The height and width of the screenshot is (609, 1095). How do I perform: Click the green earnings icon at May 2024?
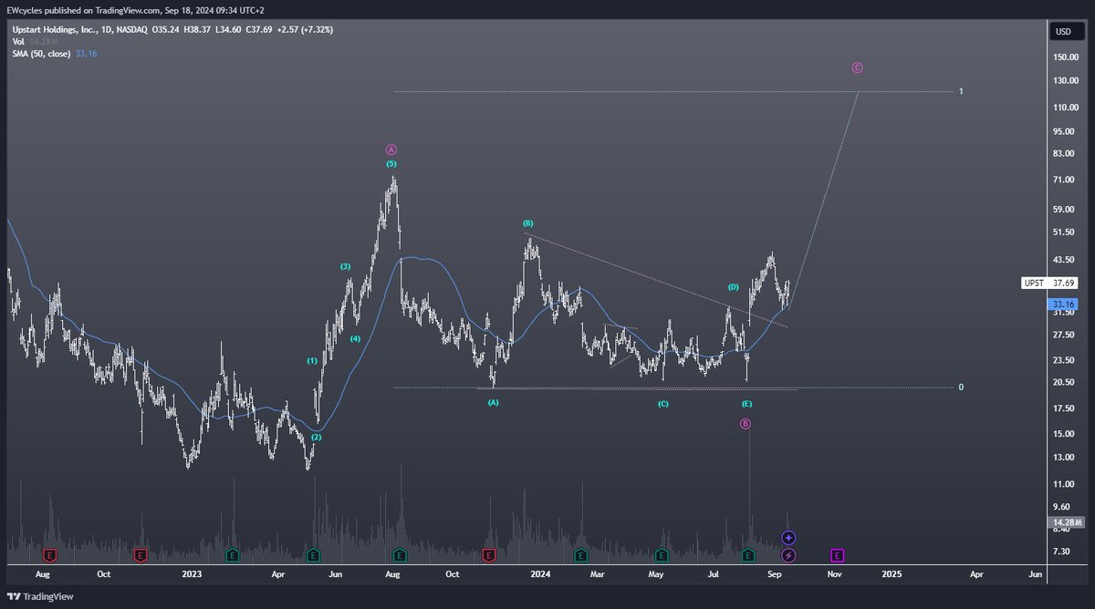662,554
